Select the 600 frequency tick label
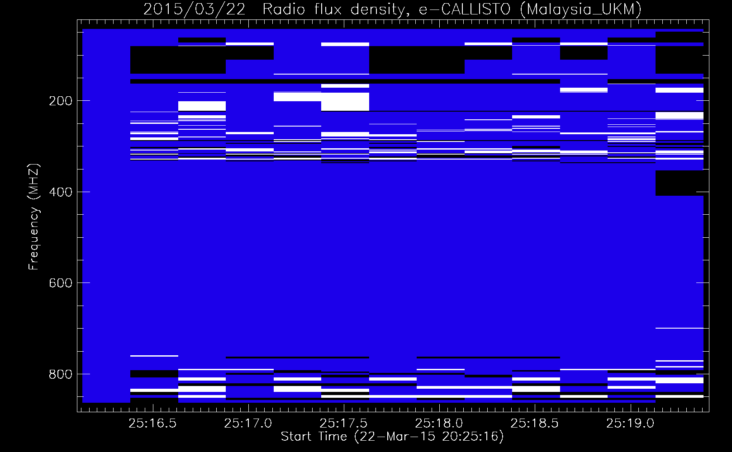The image size is (732, 452). coord(61,283)
